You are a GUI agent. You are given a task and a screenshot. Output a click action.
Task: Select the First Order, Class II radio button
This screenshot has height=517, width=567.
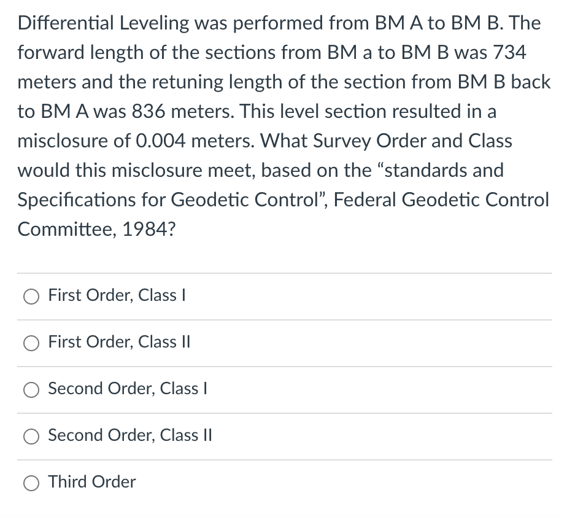(x=31, y=343)
